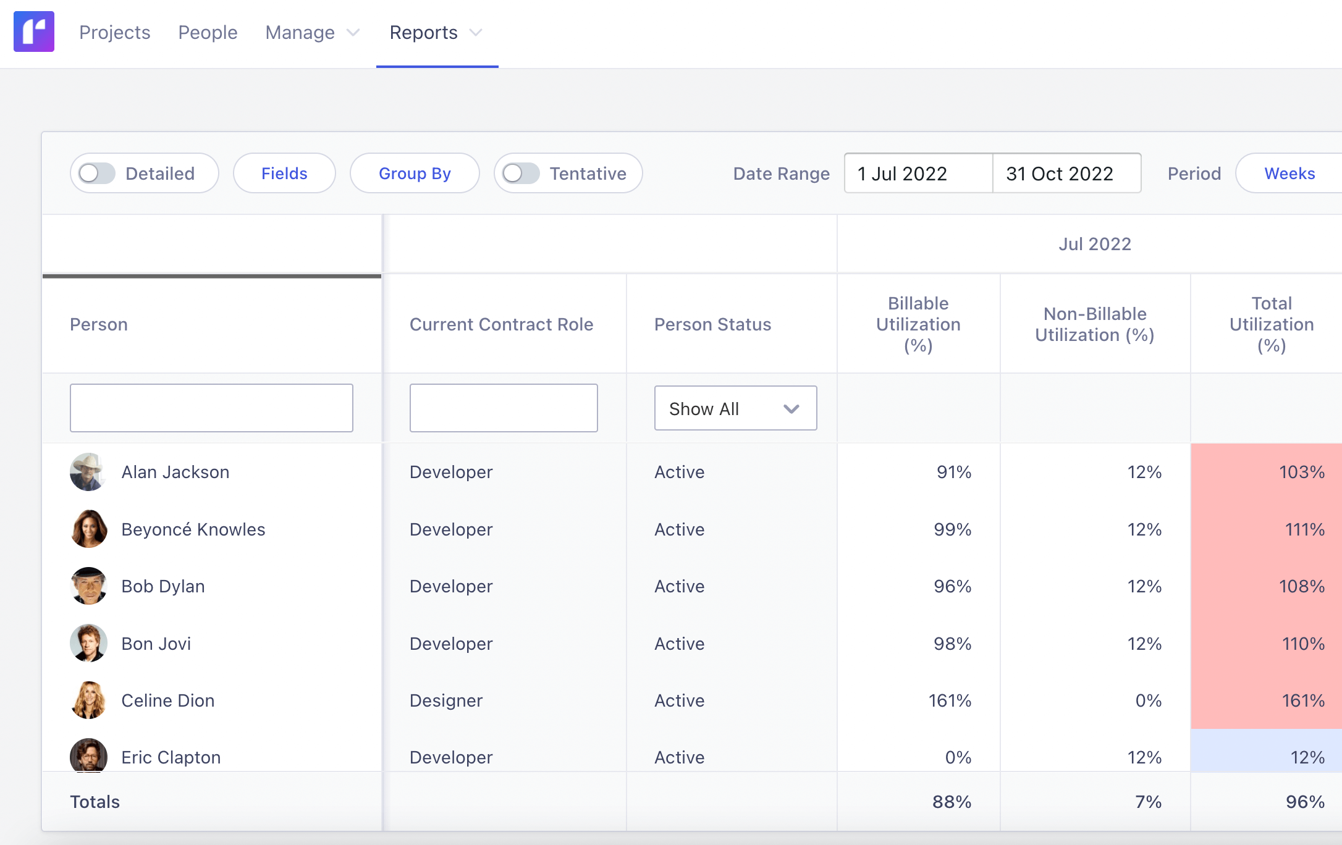
Task: Click the start date 1 Jul 2022 field
Action: point(917,174)
